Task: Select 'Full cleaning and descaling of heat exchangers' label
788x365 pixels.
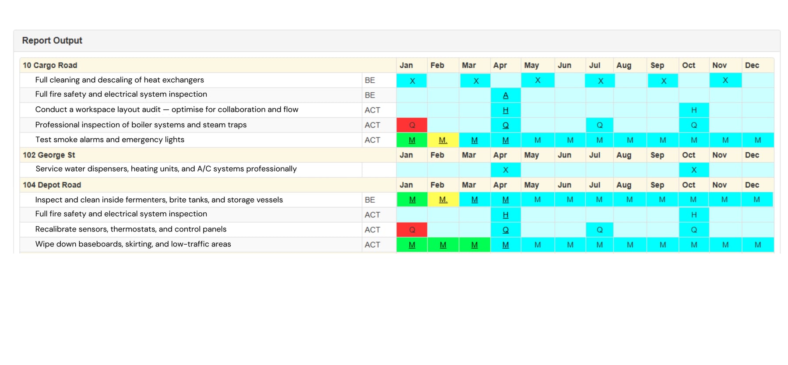Action: click(120, 80)
